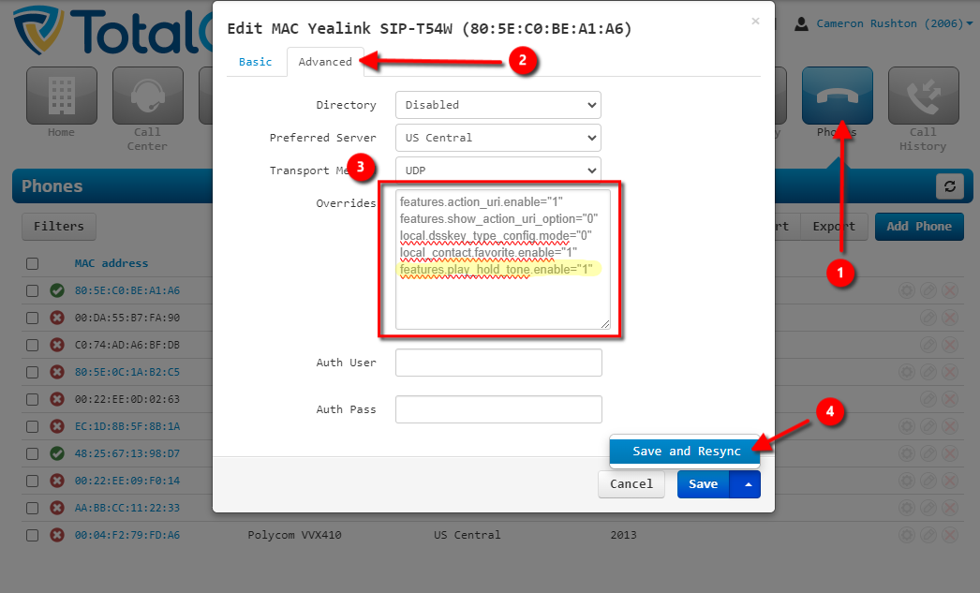Check the box for 00:22:EE:0D:02:63

coord(33,399)
